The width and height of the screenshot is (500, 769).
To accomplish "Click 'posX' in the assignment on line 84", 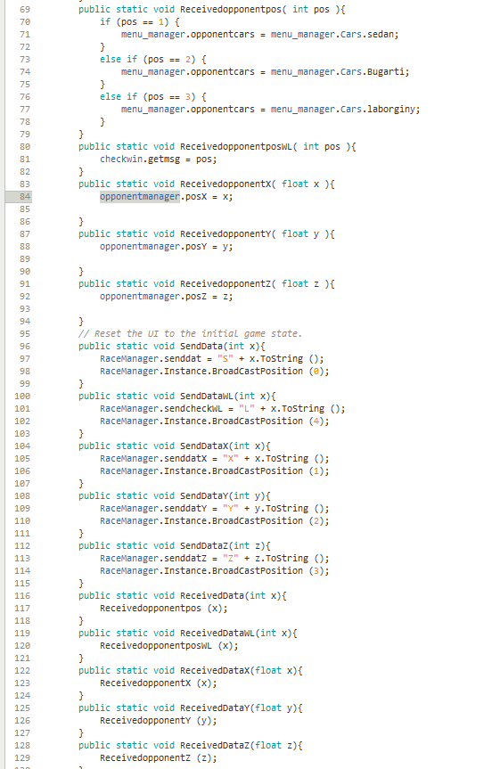I will pyautogui.click(x=196, y=197).
